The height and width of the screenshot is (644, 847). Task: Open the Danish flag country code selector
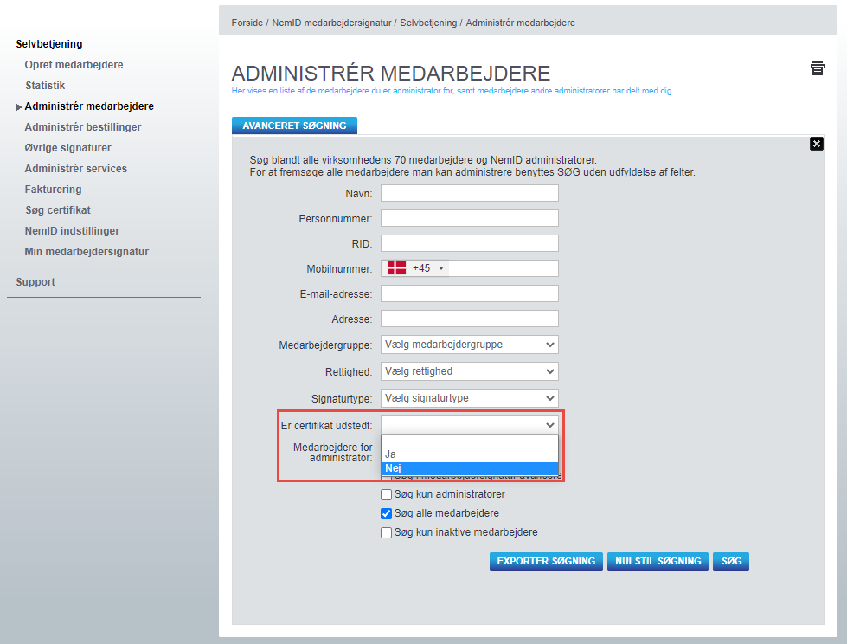click(x=416, y=268)
